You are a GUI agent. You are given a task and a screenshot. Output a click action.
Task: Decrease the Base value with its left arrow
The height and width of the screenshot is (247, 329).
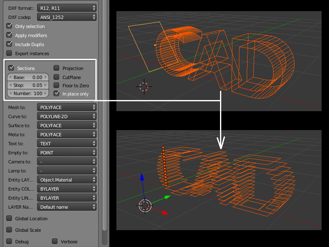tap(10, 77)
